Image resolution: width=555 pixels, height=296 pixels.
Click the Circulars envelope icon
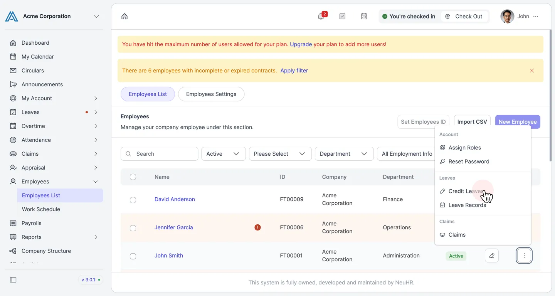(x=13, y=71)
